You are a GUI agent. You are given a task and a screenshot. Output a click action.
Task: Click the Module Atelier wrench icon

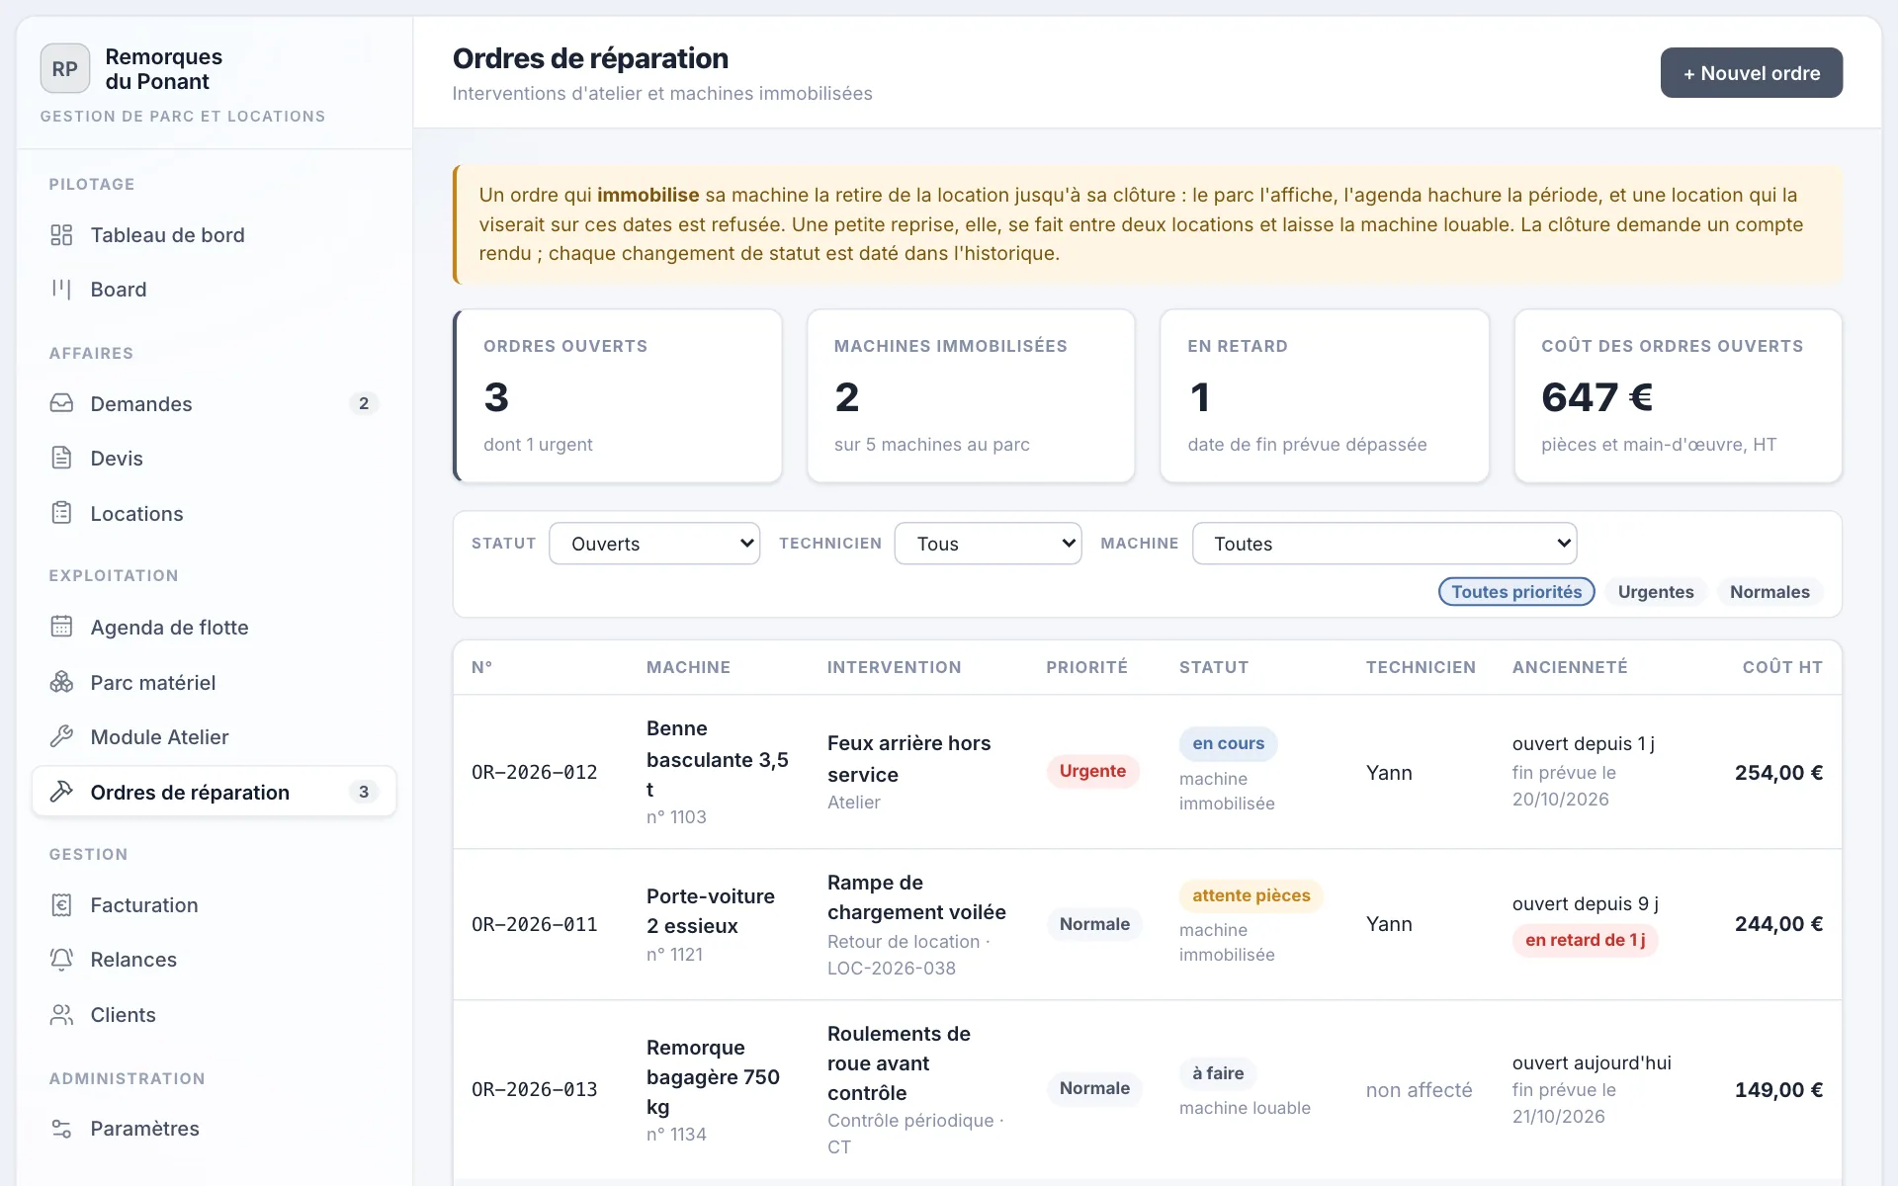coord(61,736)
